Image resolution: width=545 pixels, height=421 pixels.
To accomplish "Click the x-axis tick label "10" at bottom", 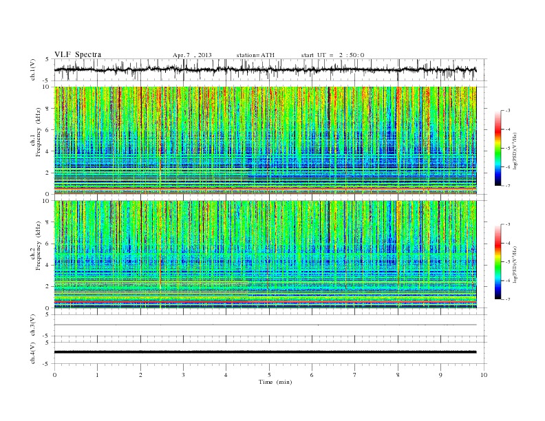I will tap(484, 375).
